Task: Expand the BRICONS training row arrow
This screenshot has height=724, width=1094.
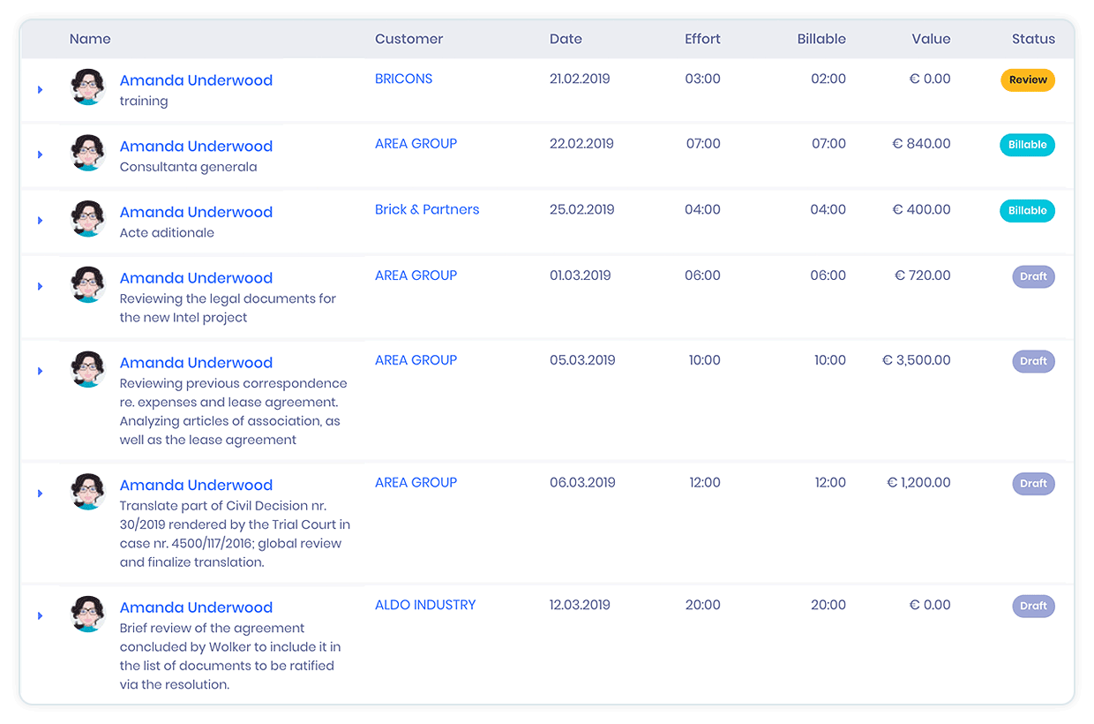Action: [41, 89]
